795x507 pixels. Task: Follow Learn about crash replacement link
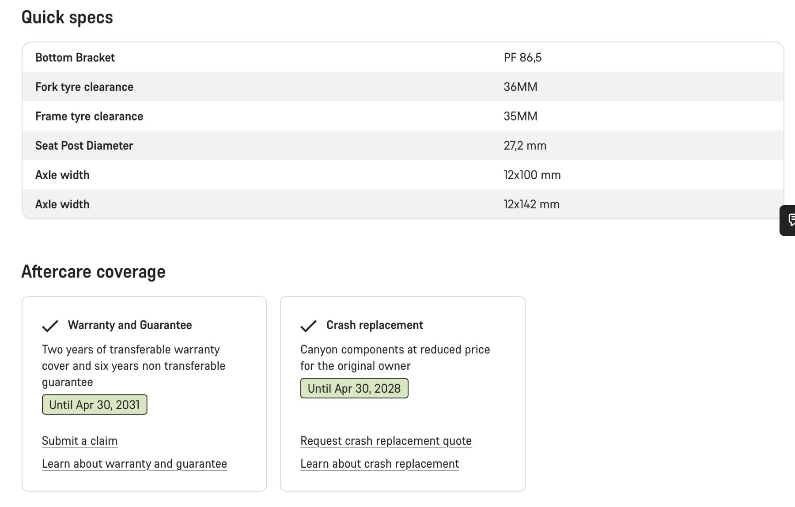click(380, 464)
